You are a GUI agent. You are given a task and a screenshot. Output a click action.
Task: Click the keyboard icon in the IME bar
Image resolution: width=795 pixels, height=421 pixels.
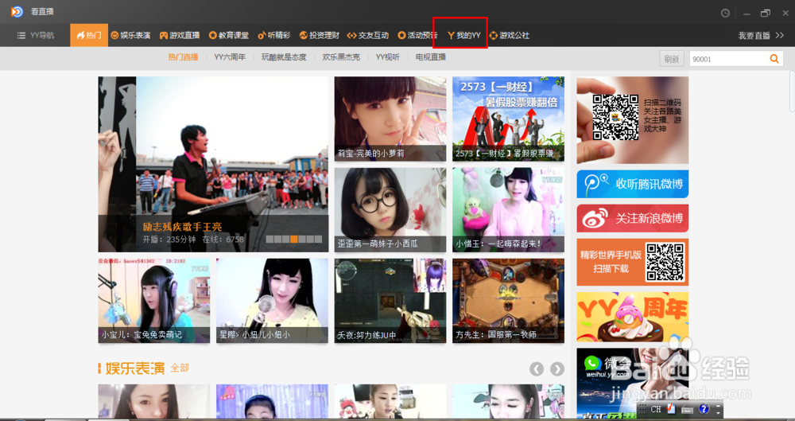(687, 409)
